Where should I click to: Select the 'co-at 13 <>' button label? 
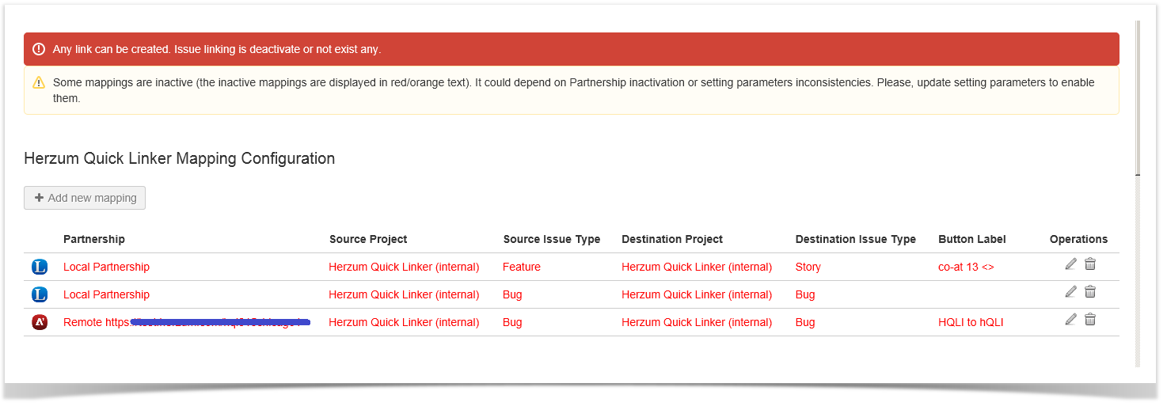[x=965, y=267]
